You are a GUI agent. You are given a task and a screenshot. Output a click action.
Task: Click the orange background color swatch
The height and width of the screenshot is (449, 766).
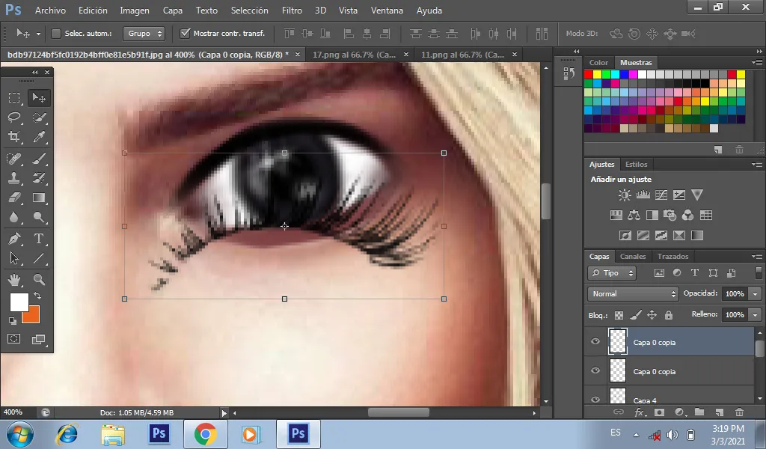[33, 317]
